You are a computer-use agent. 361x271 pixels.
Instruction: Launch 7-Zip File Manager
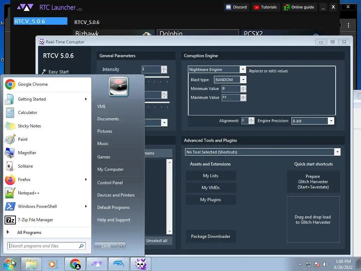point(47,220)
